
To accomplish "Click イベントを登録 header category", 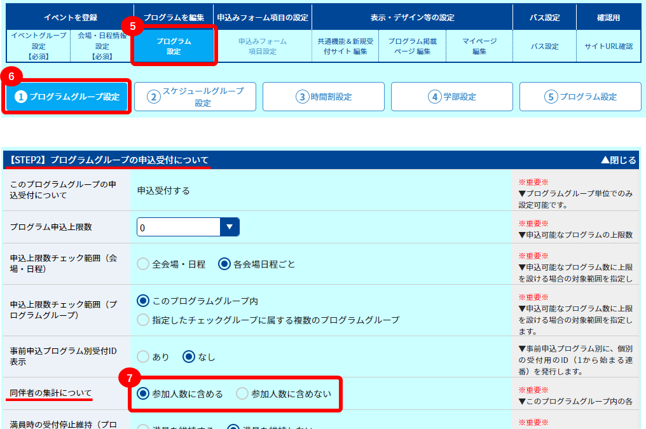I will (71, 17).
